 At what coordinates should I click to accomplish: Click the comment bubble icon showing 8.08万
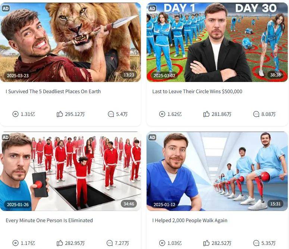256,114
